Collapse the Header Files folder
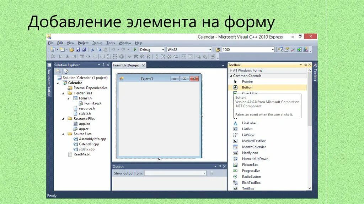This screenshot has height=204, width=364. [63, 93]
